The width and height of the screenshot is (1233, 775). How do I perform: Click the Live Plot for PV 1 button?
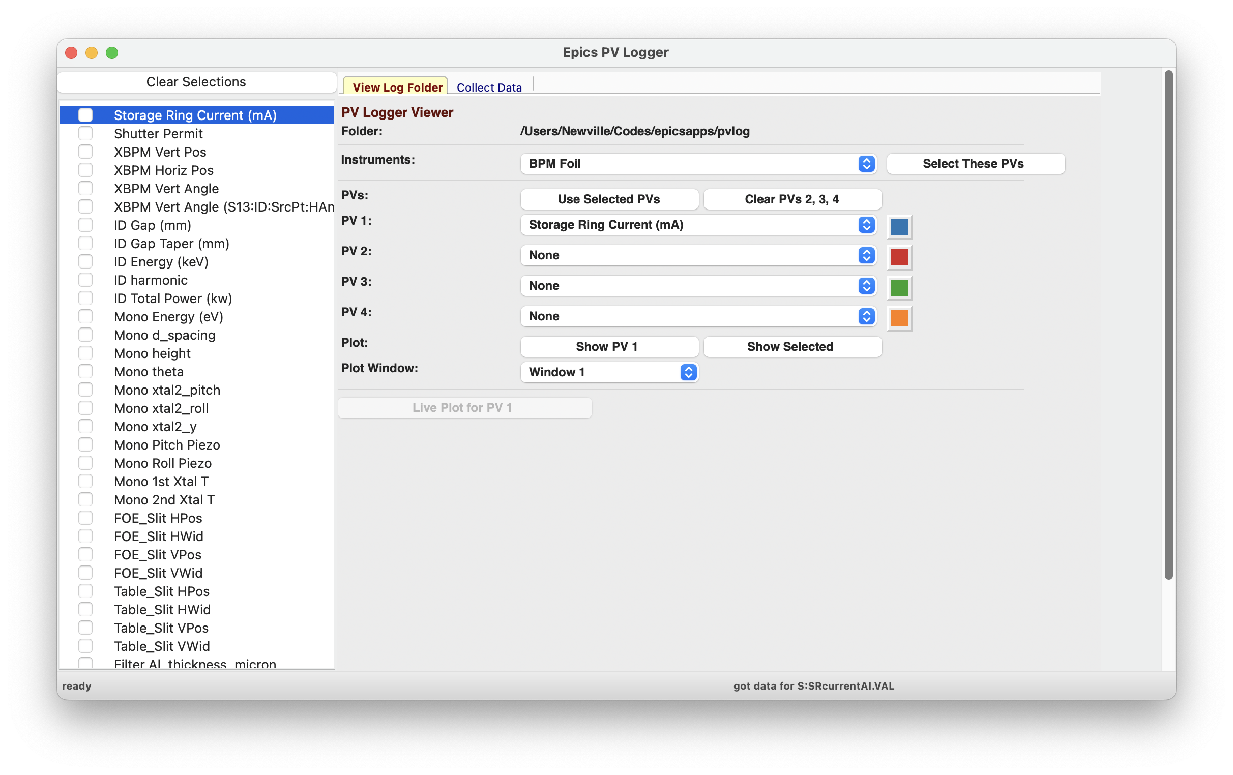pos(463,406)
